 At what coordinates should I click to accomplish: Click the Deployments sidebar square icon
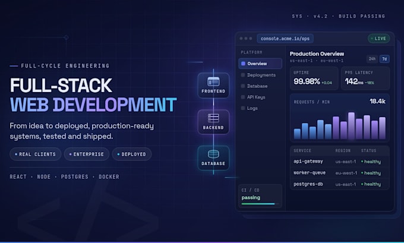(243, 75)
